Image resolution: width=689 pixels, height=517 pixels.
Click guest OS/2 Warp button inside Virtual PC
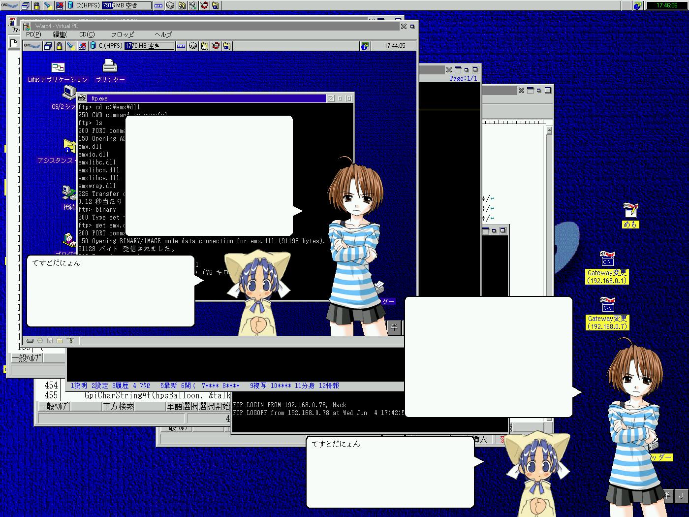coord(32,46)
